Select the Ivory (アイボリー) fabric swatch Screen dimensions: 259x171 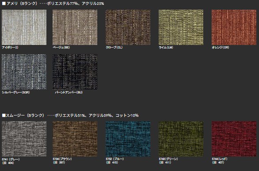pyautogui.click(x=24, y=27)
